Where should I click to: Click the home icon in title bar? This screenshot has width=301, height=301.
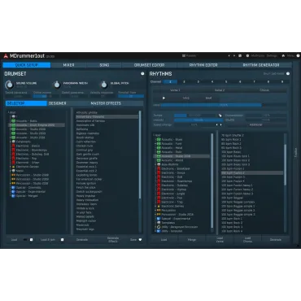[283, 55]
